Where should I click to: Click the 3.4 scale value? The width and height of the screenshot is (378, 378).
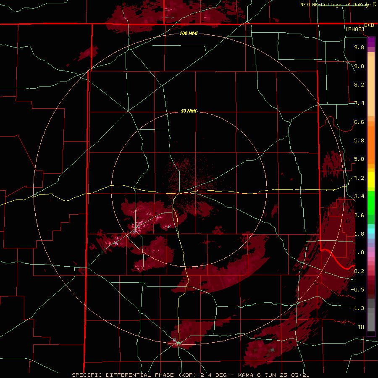[x=359, y=197]
